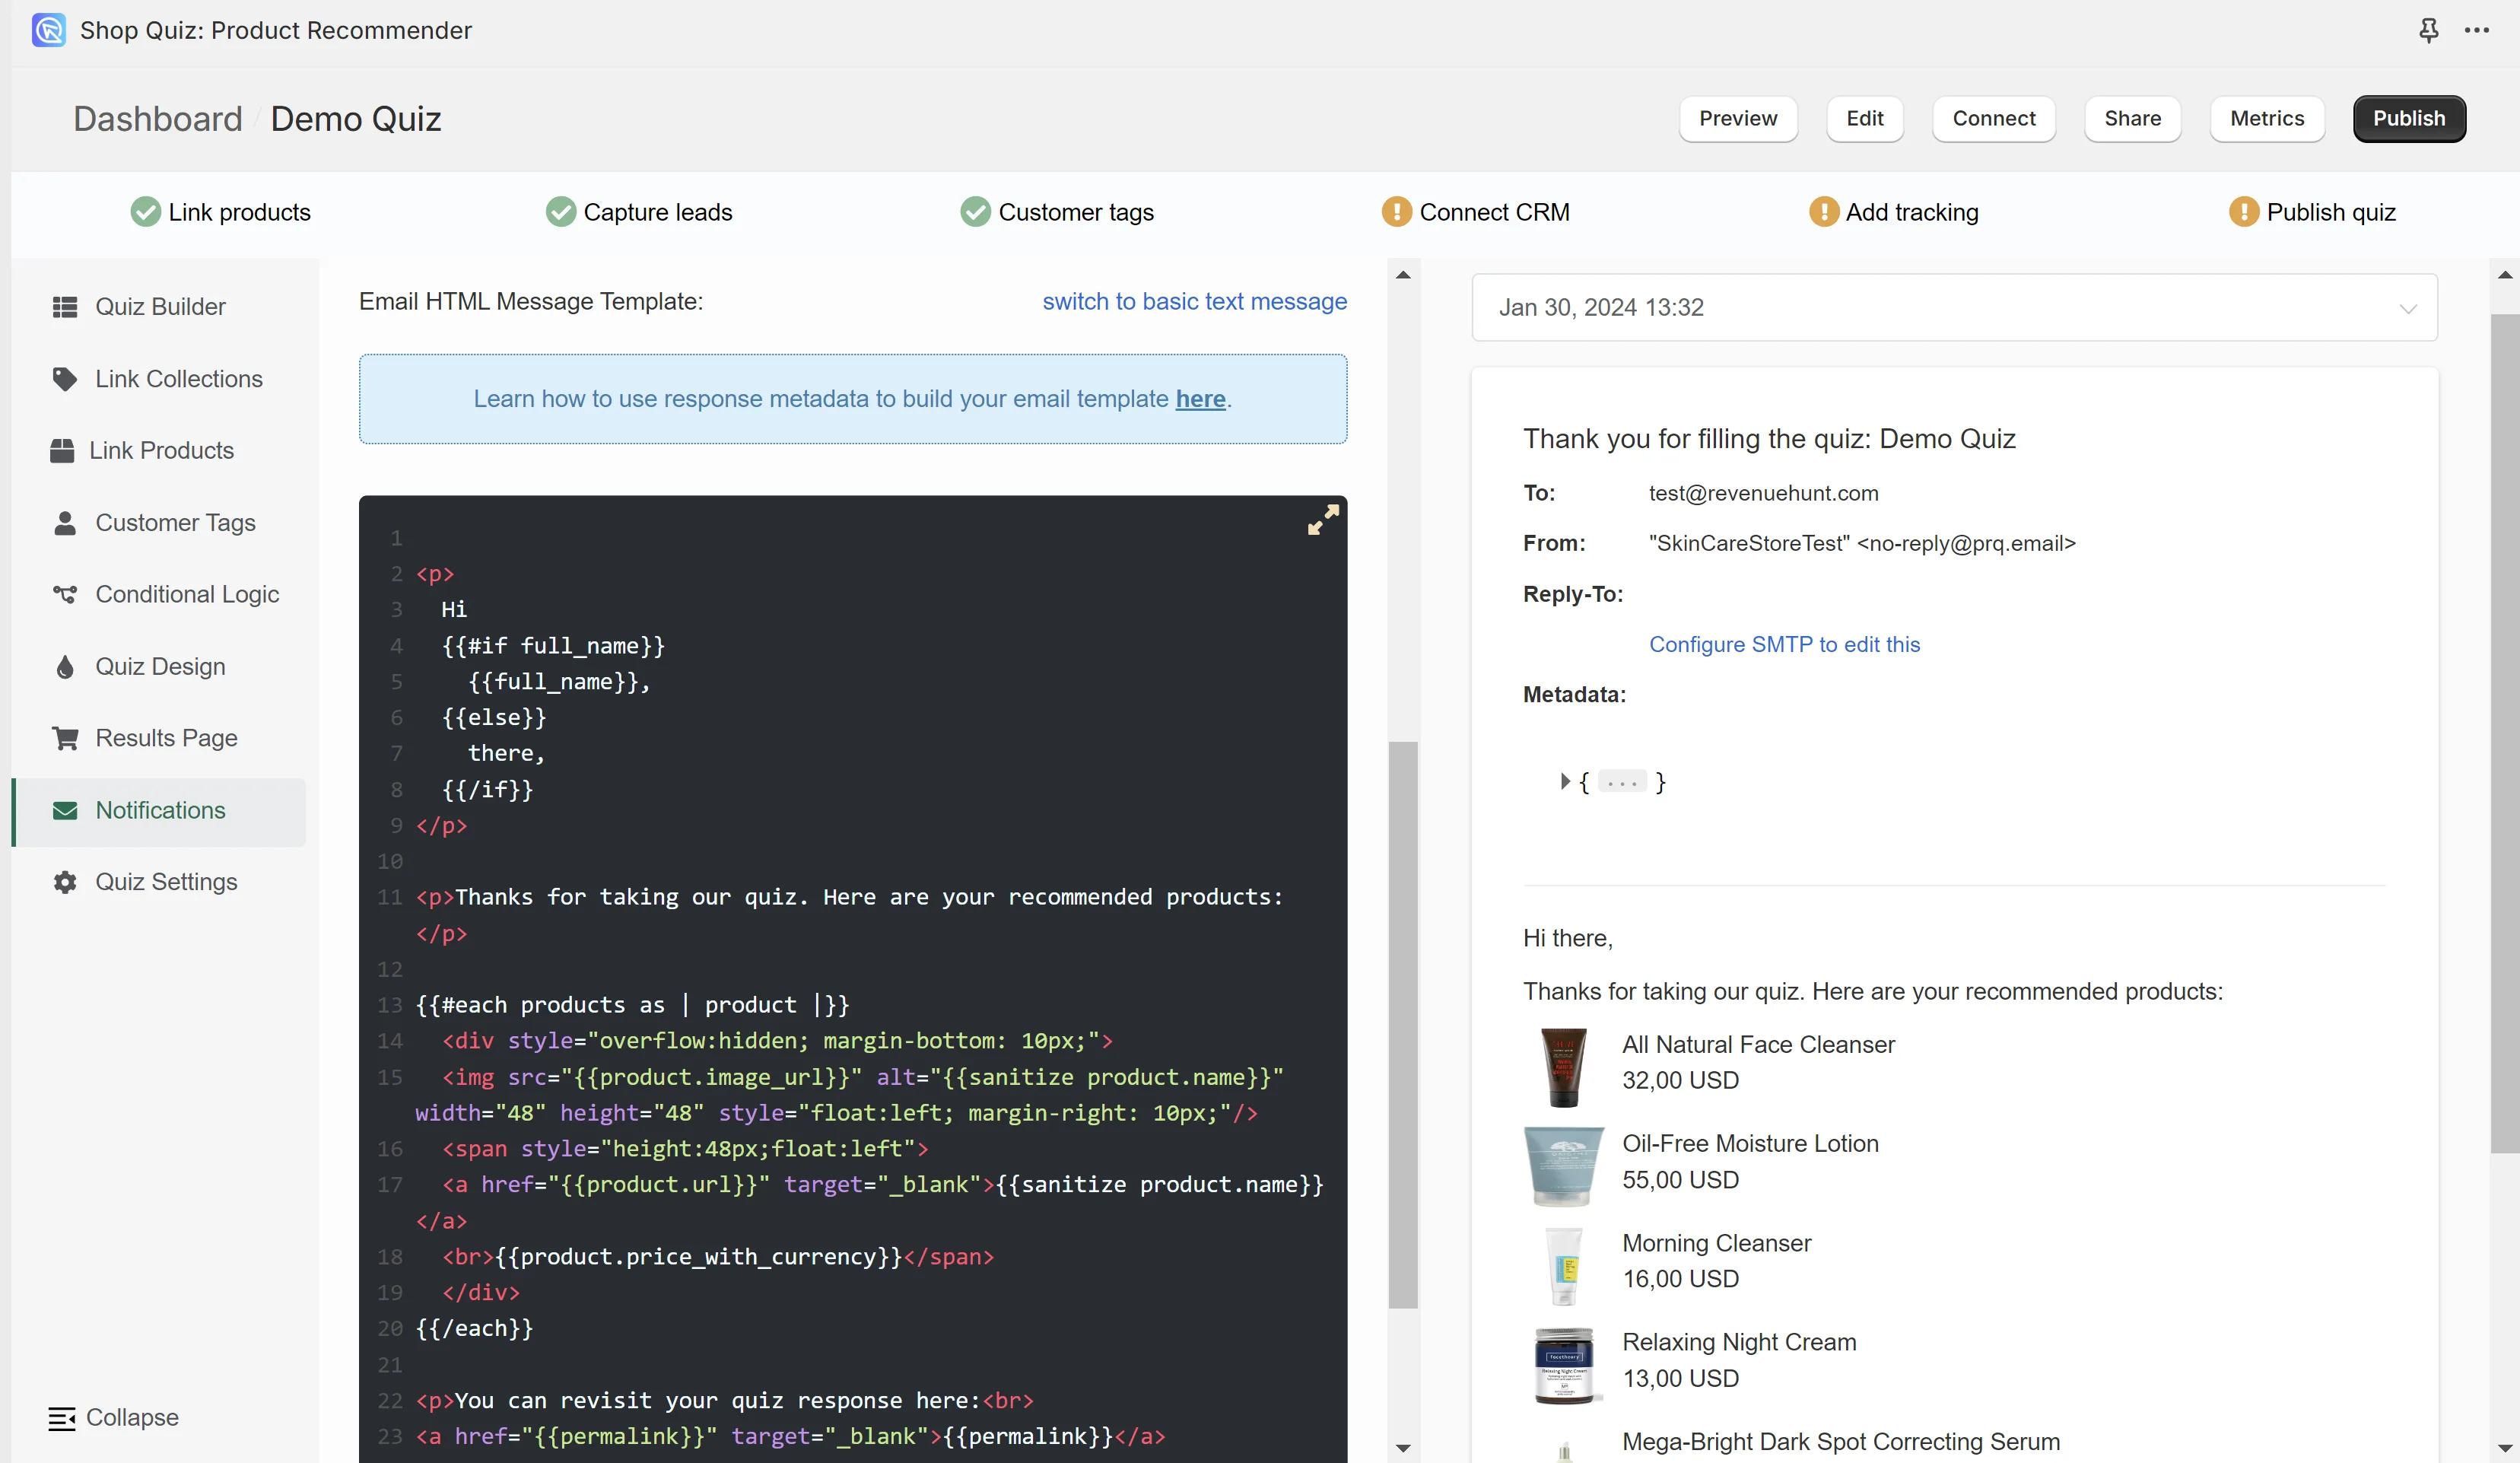Click All Natural Face Cleanser thumbnail
This screenshot has height=1463, width=2520.
pos(1563,1067)
